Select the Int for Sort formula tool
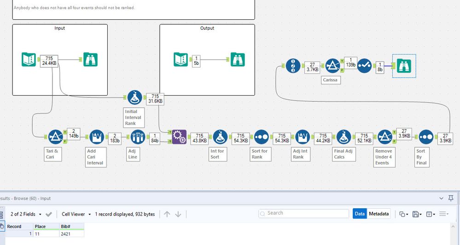The image size is (460, 245). 220,137
